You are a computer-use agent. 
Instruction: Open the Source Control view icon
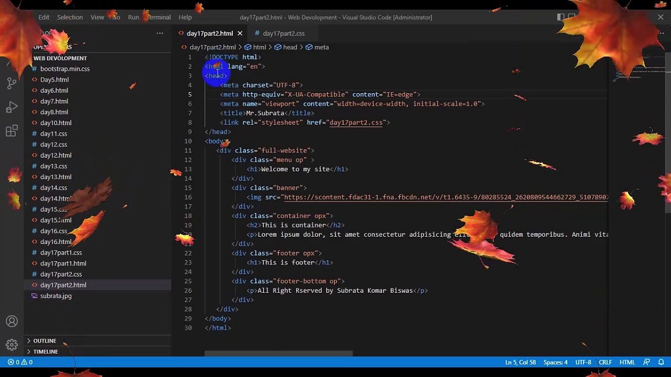click(12, 83)
